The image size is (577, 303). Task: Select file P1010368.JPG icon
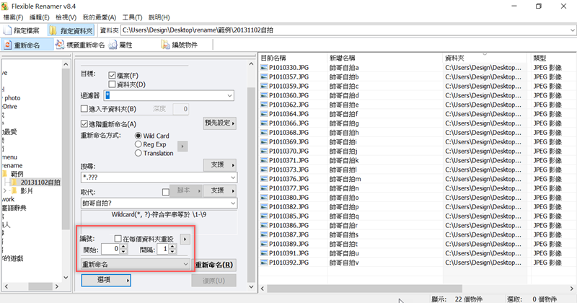tap(264, 133)
